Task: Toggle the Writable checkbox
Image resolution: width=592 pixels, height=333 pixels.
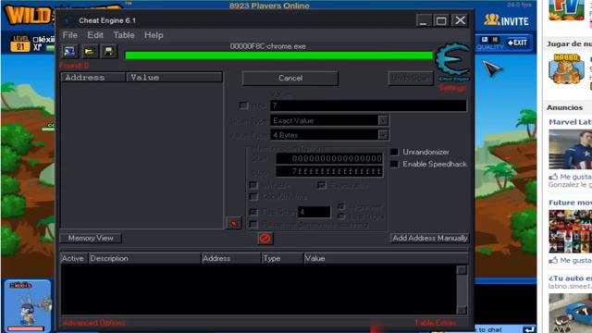Action: [x=253, y=185]
